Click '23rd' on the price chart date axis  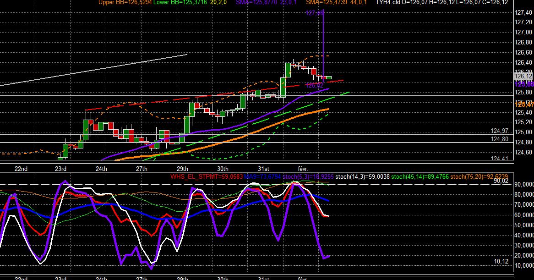(x=60, y=169)
